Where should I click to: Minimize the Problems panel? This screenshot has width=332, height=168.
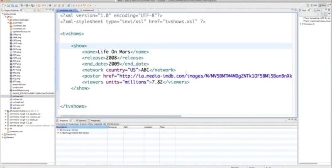click(293, 120)
